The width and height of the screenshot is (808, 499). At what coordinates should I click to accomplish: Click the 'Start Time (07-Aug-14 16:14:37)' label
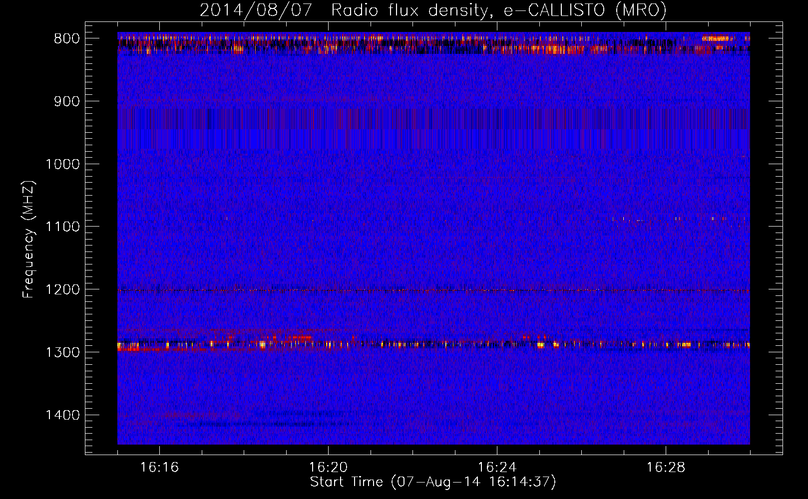433,482
